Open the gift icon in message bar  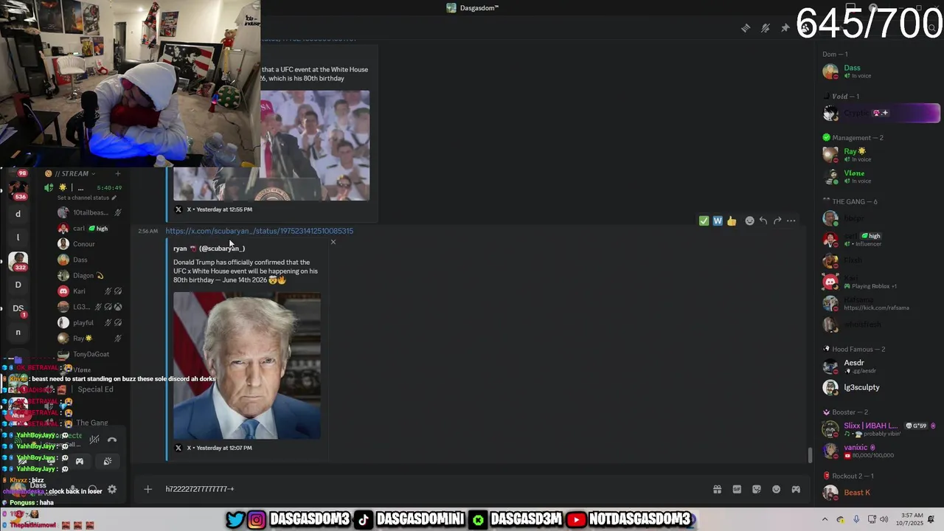click(x=717, y=489)
